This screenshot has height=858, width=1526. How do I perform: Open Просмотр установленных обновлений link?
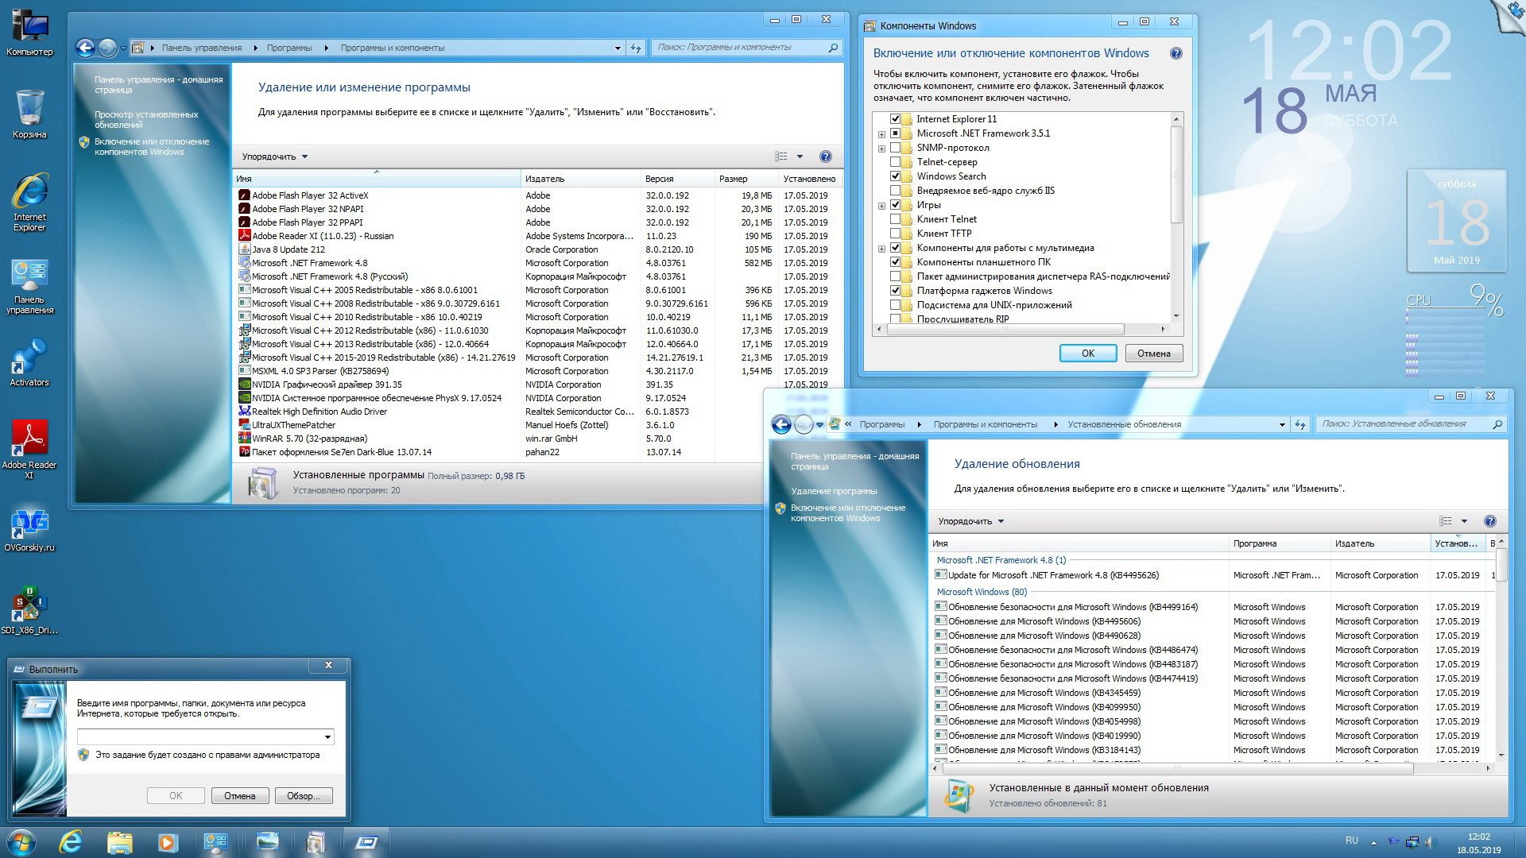146,120
